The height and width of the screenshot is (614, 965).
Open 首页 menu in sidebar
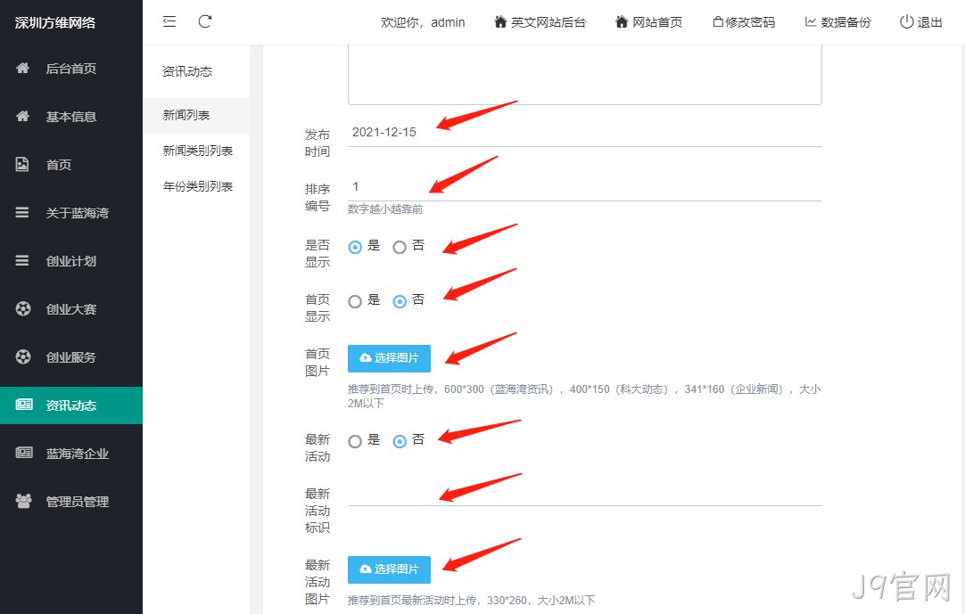point(71,164)
